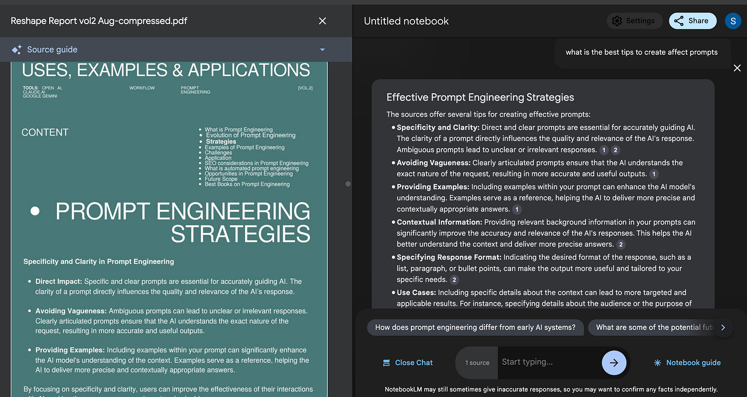Click the Close Chat panel icon
This screenshot has height=397, width=747.
click(x=386, y=363)
